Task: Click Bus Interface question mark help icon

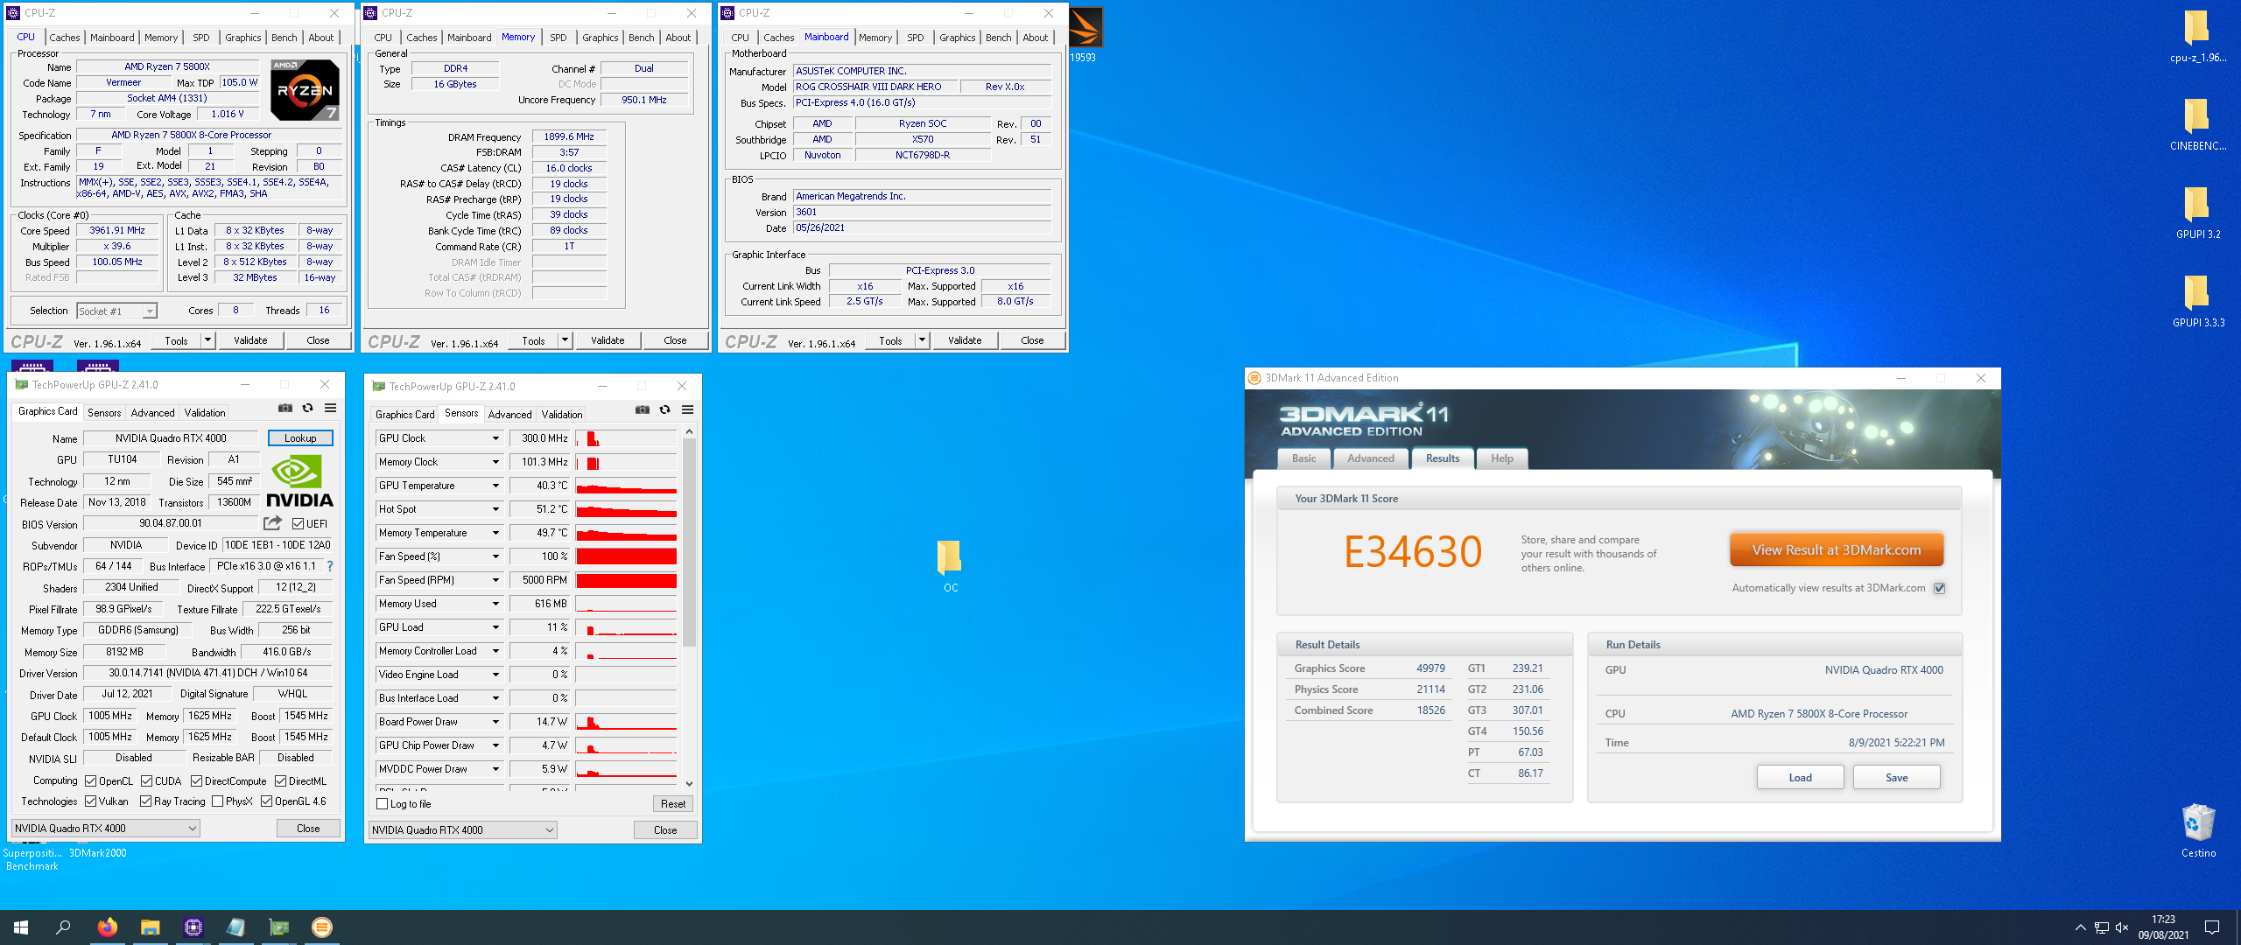Action: pos(330,566)
